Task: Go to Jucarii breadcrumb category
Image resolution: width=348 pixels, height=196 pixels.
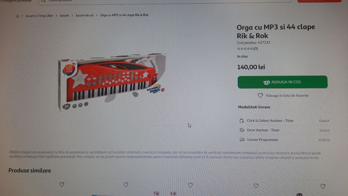Action: coord(64,16)
